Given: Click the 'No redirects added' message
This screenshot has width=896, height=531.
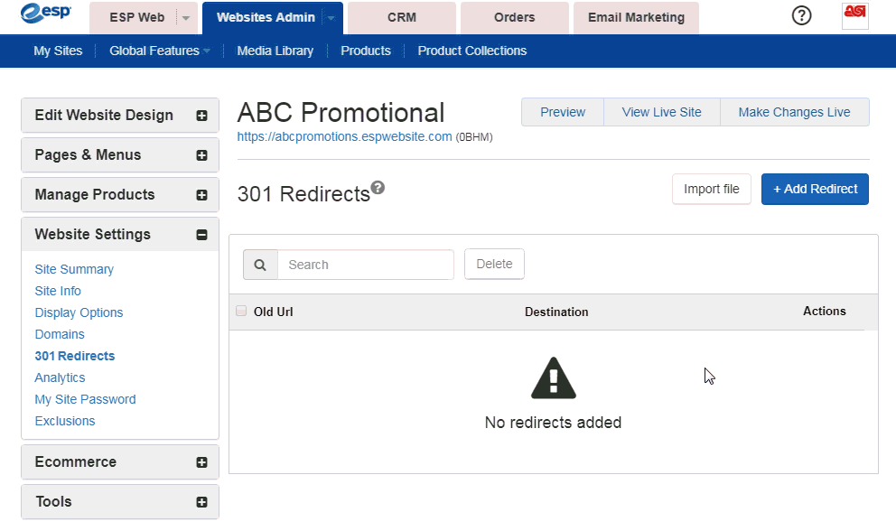Looking at the screenshot, I should [553, 423].
